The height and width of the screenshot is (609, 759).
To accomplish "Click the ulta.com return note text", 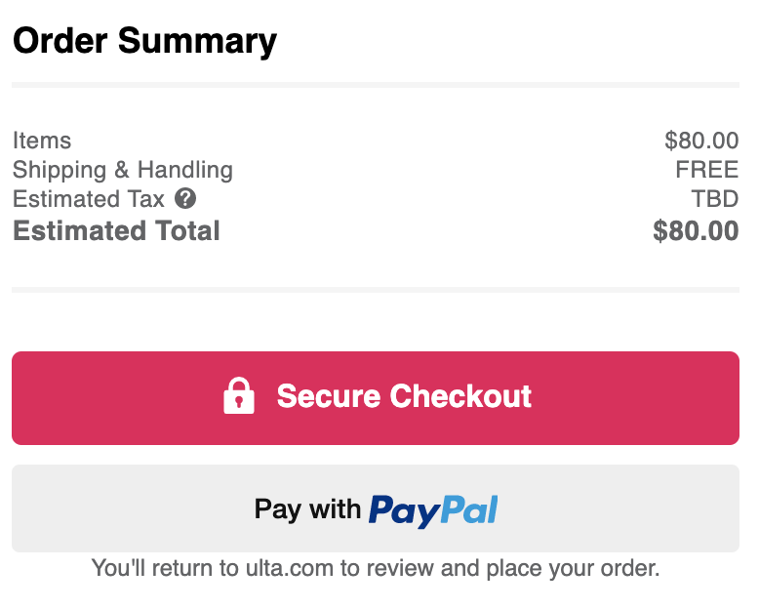I will pos(376,568).
